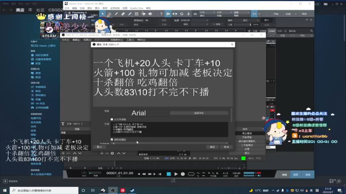Viewport: 346px width, 194px height.
Task: Click Stop Streaming in OBS controls
Action: [247, 133]
